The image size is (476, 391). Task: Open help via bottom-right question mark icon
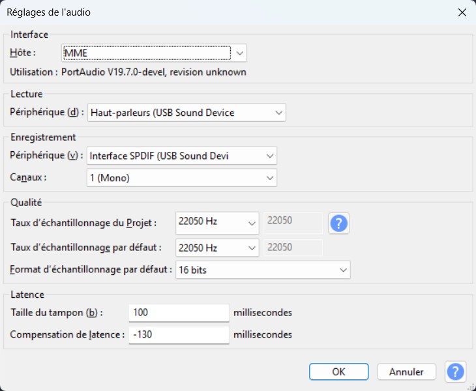pos(455,371)
